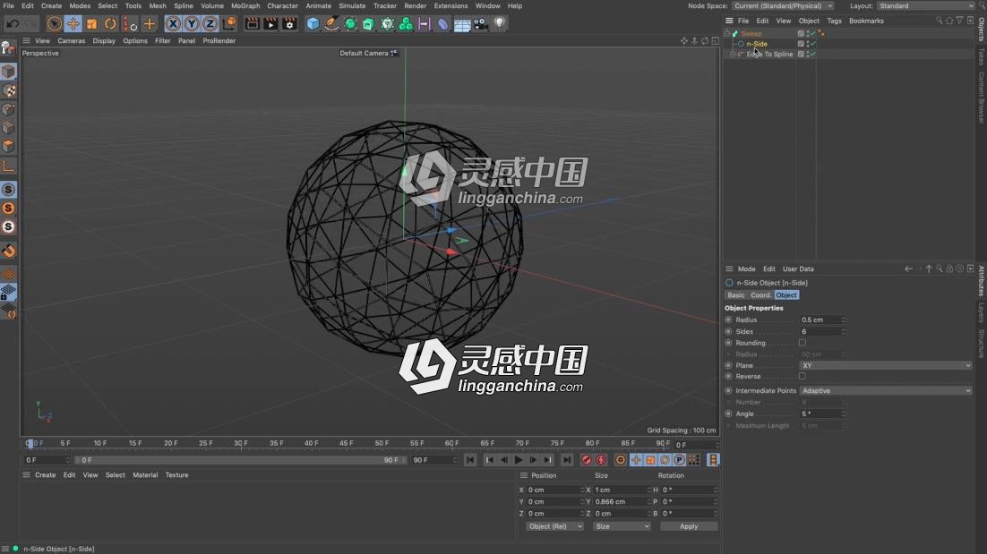Open Edit Render Settings gear clapperboard

(x=289, y=24)
